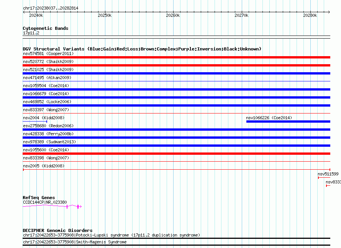
Task: Click the red loss bar under nsv574581
Action: click(x=176, y=57)
